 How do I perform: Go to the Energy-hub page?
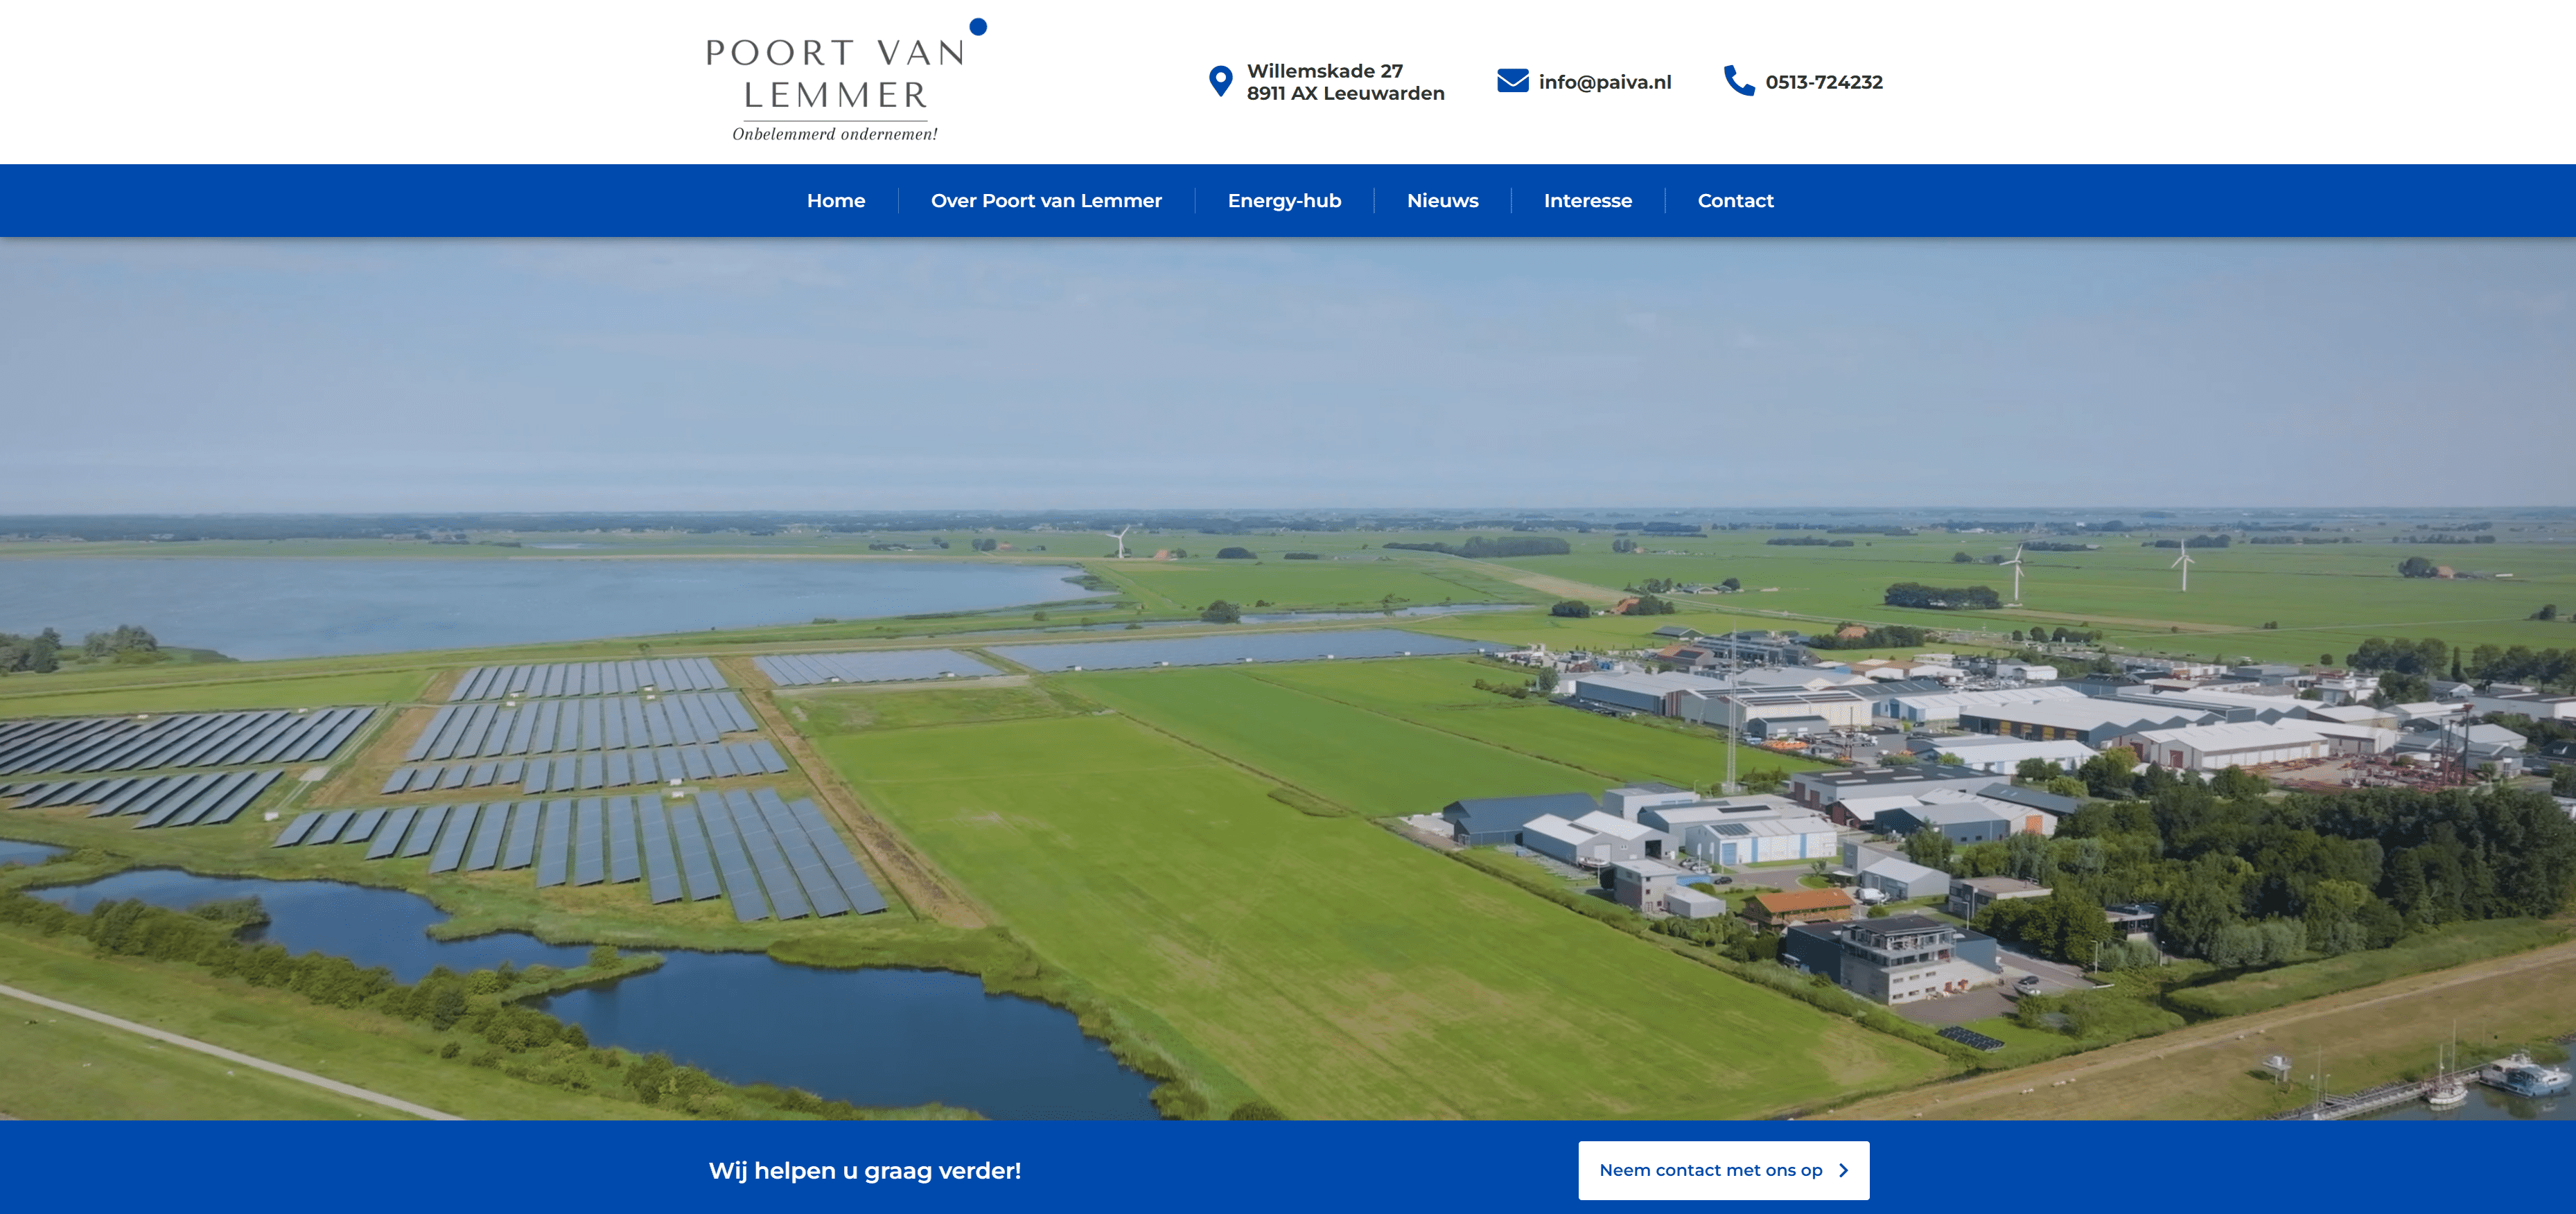[1284, 201]
